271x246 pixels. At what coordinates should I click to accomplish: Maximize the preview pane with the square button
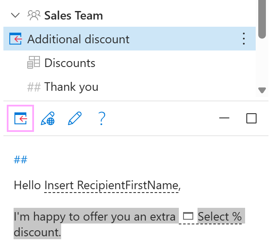[x=251, y=118]
